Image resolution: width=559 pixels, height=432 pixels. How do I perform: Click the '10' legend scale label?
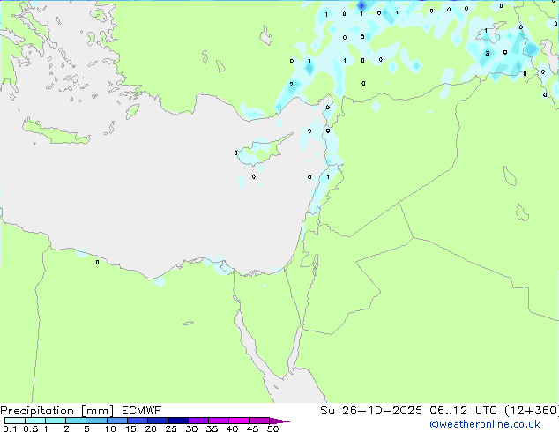[110, 428]
